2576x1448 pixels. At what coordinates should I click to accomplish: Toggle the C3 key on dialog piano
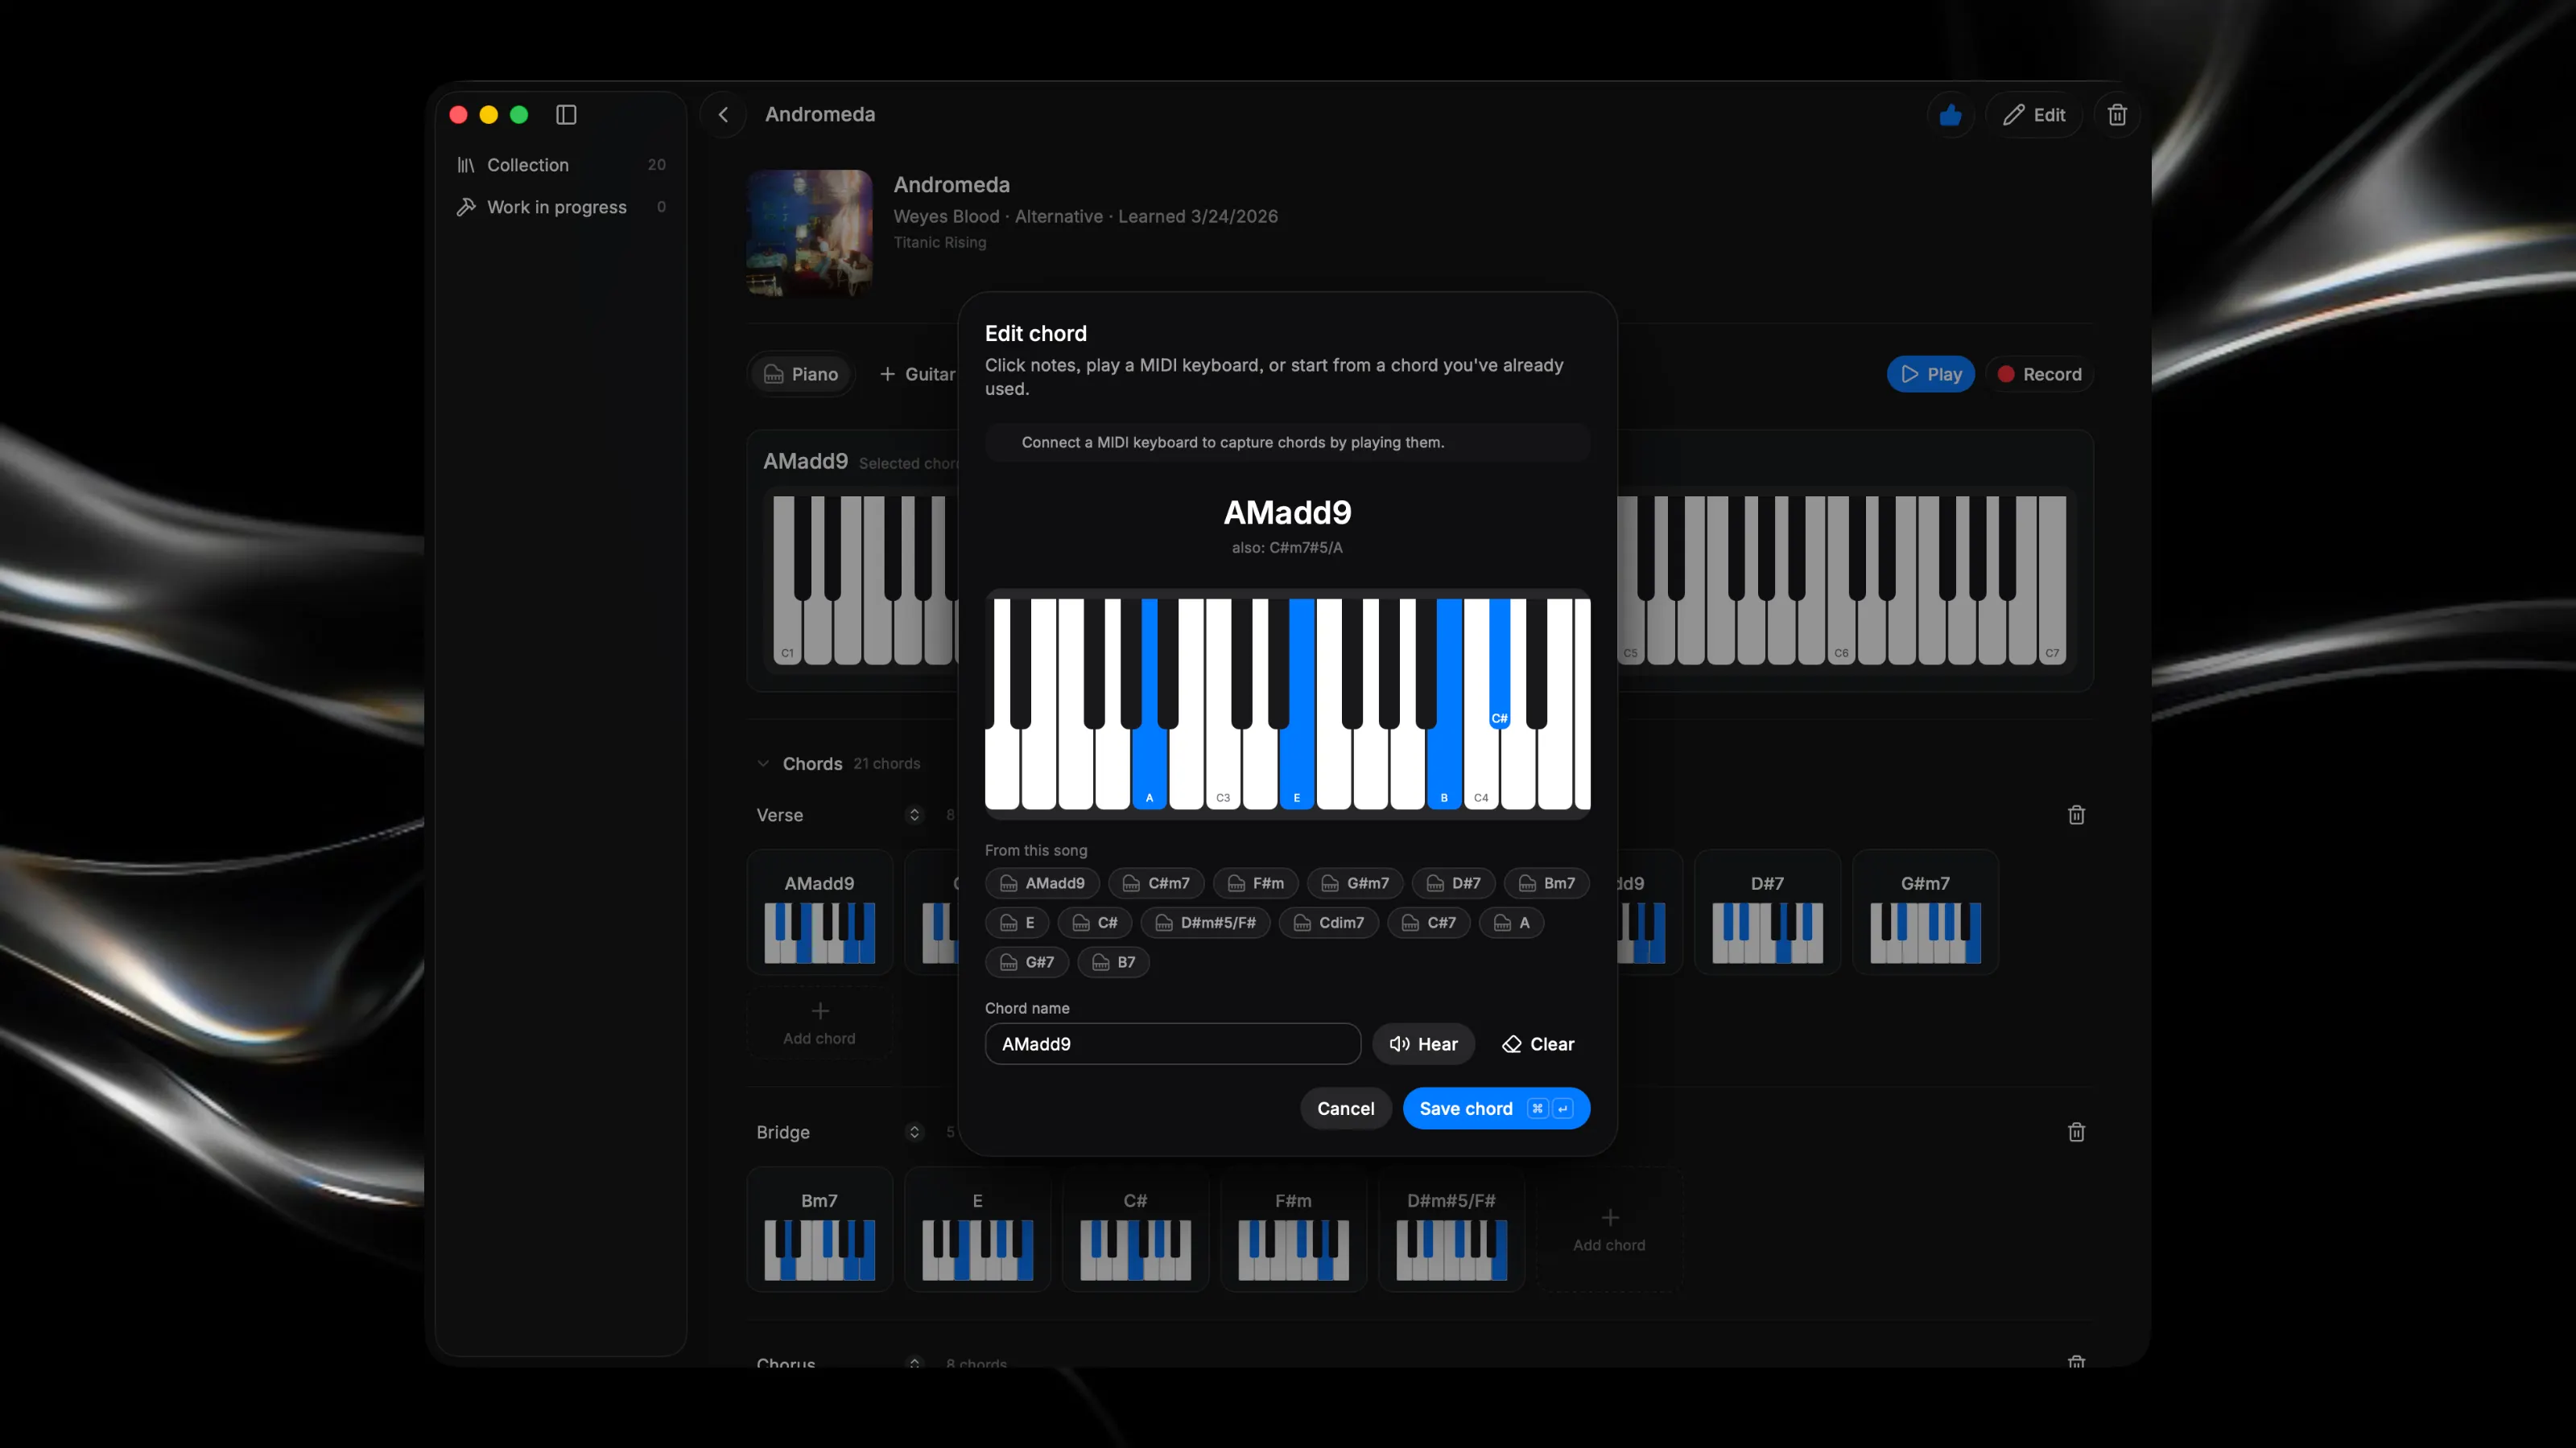tap(1223, 770)
